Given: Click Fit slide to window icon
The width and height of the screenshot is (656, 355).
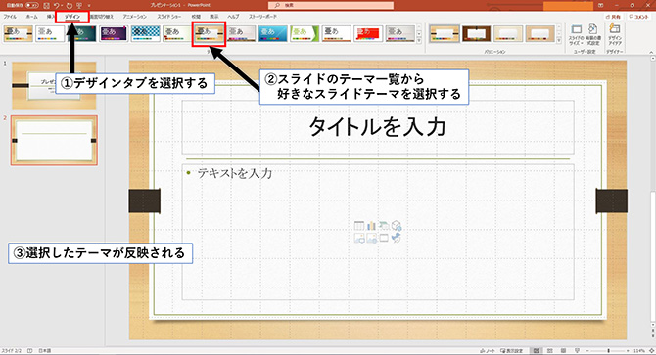Looking at the screenshot, I should click(651, 351).
